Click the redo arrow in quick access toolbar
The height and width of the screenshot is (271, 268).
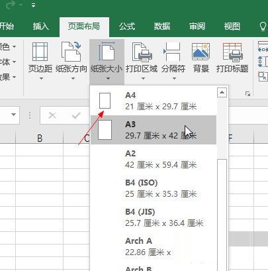[x=11, y=5]
